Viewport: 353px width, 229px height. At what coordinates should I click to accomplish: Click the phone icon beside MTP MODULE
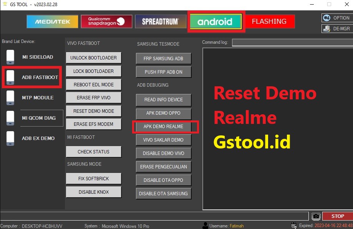10,98
